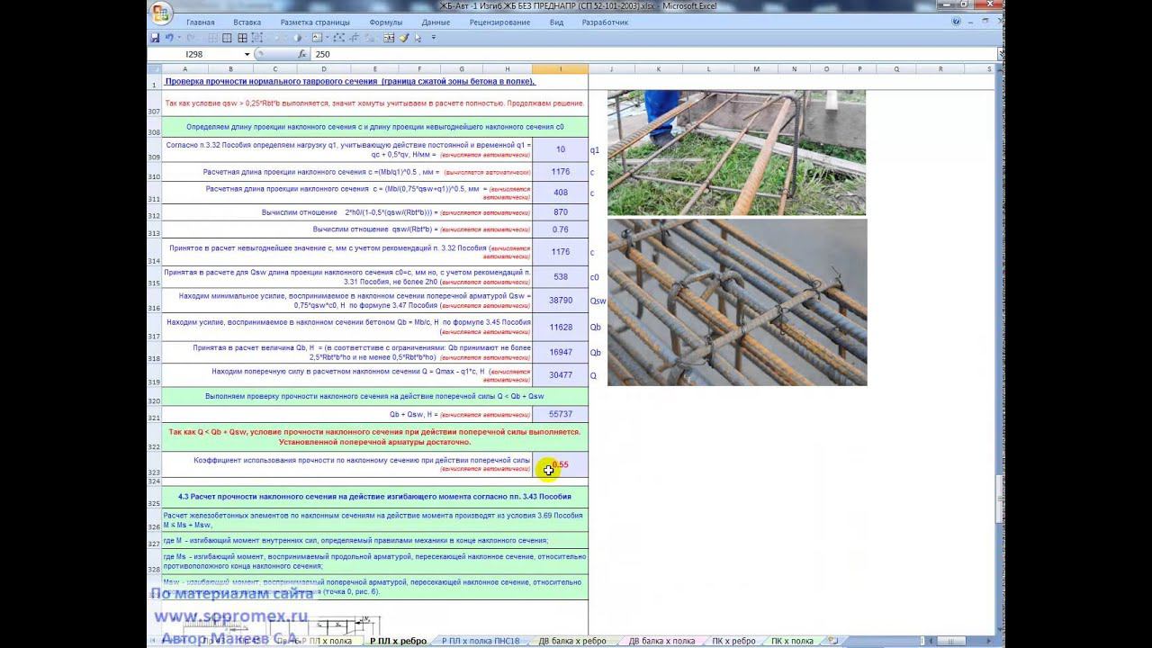The height and width of the screenshot is (648, 1152).
Task: Open the Customize Quick Access Toolbar dropdown
Action: (x=434, y=38)
